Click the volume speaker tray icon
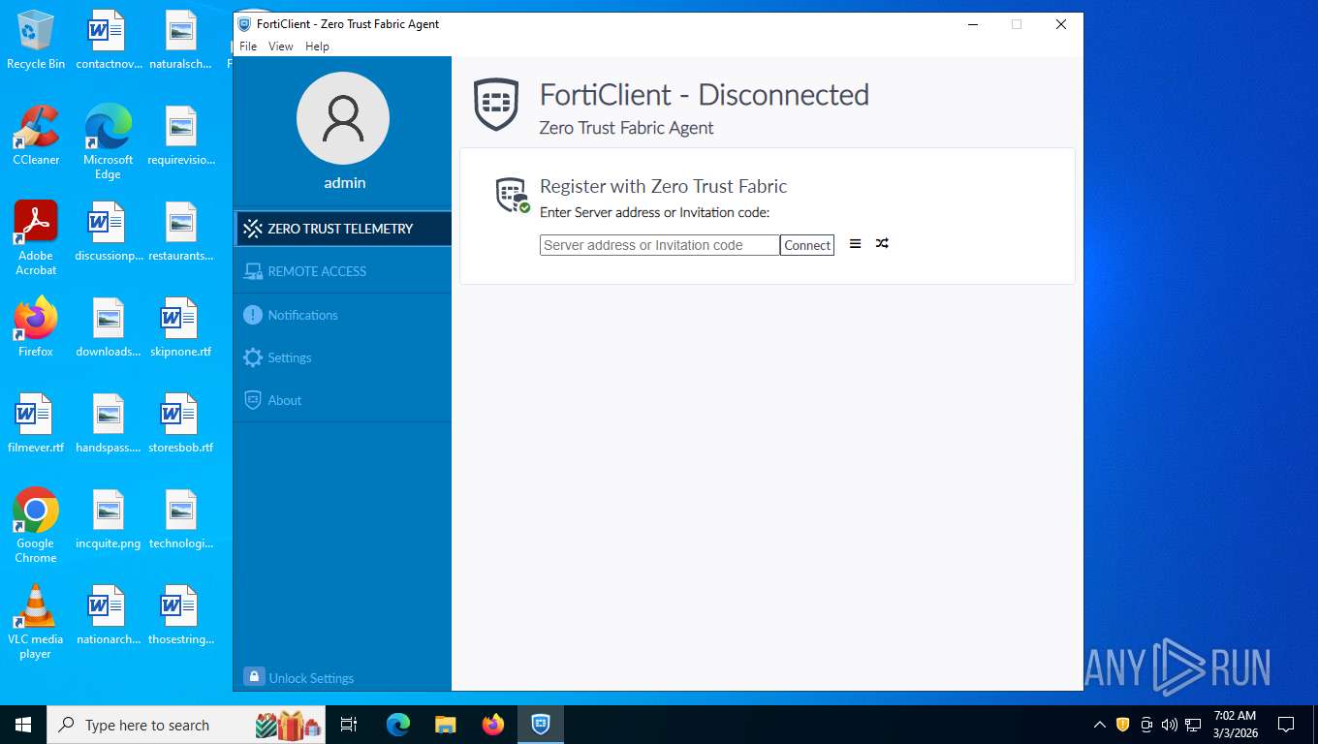The height and width of the screenshot is (744, 1318). (1170, 725)
